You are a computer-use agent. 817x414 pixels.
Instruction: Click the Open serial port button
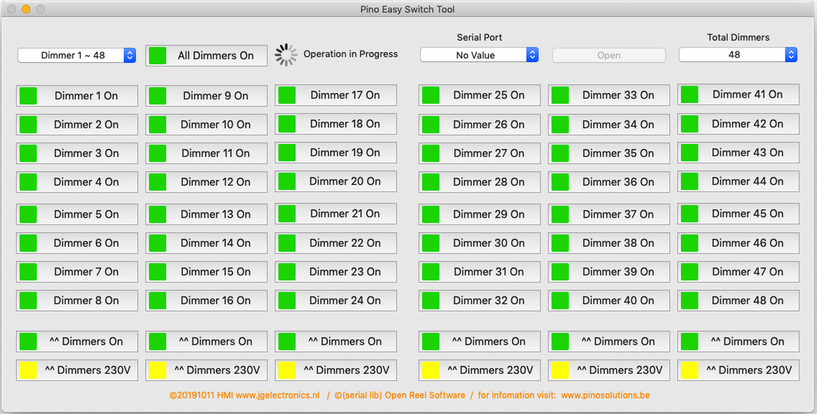pos(609,55)
